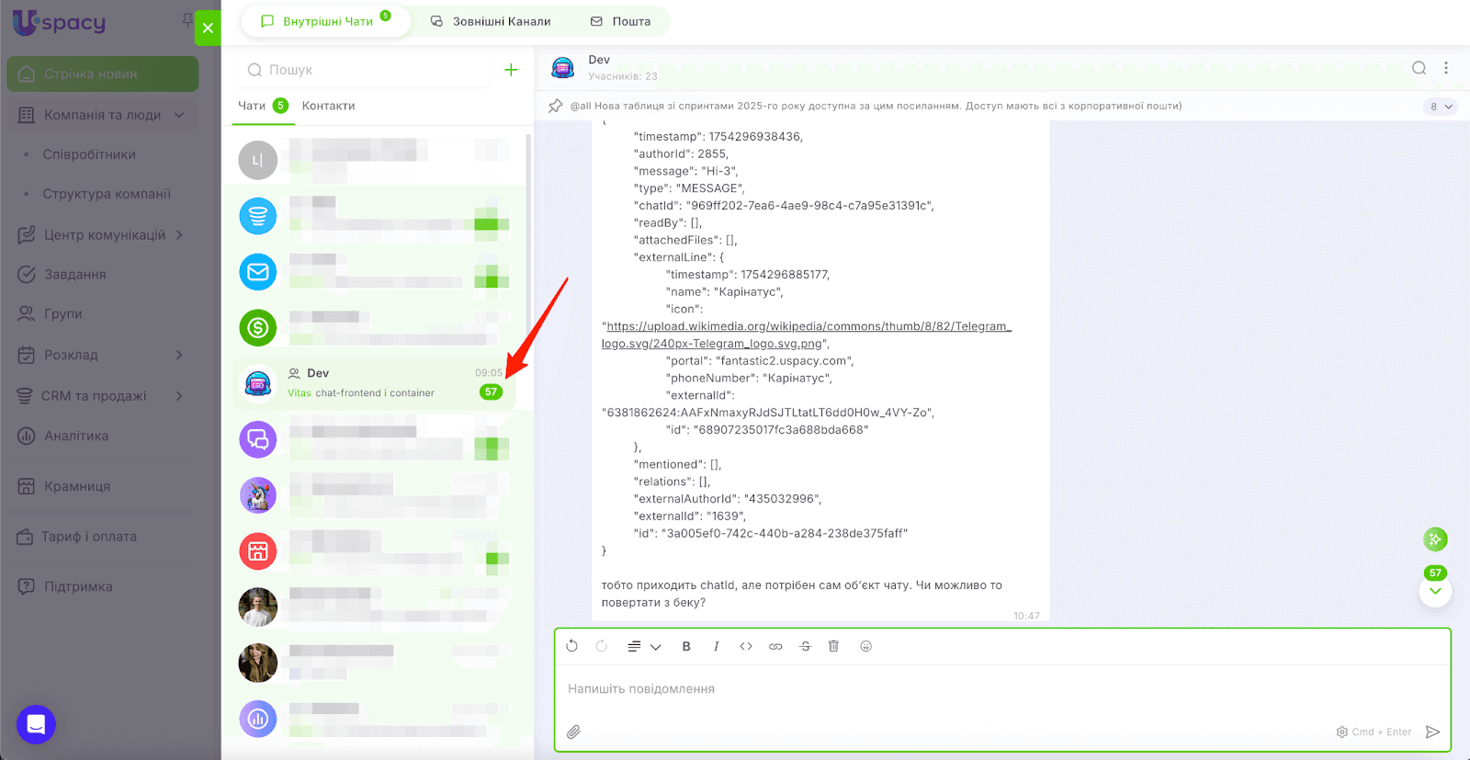Image resolution: width=1470 pixels, height=760 pixels.
Task: Open the text alignment dropdown
Action: click(644, 647)
